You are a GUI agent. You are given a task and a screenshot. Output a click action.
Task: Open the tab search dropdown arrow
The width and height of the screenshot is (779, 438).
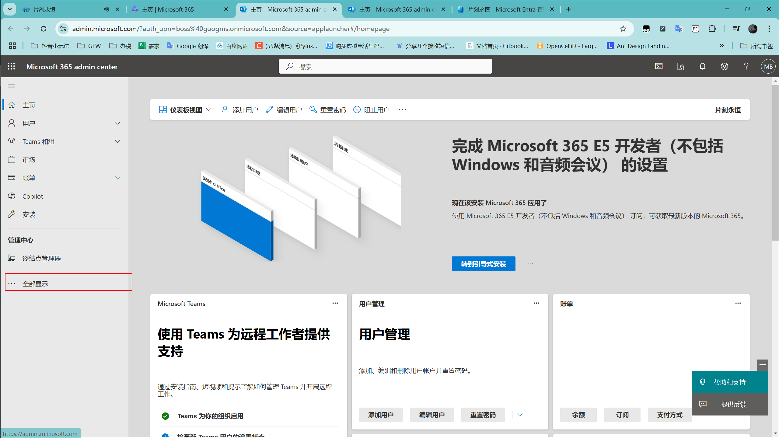10,9
